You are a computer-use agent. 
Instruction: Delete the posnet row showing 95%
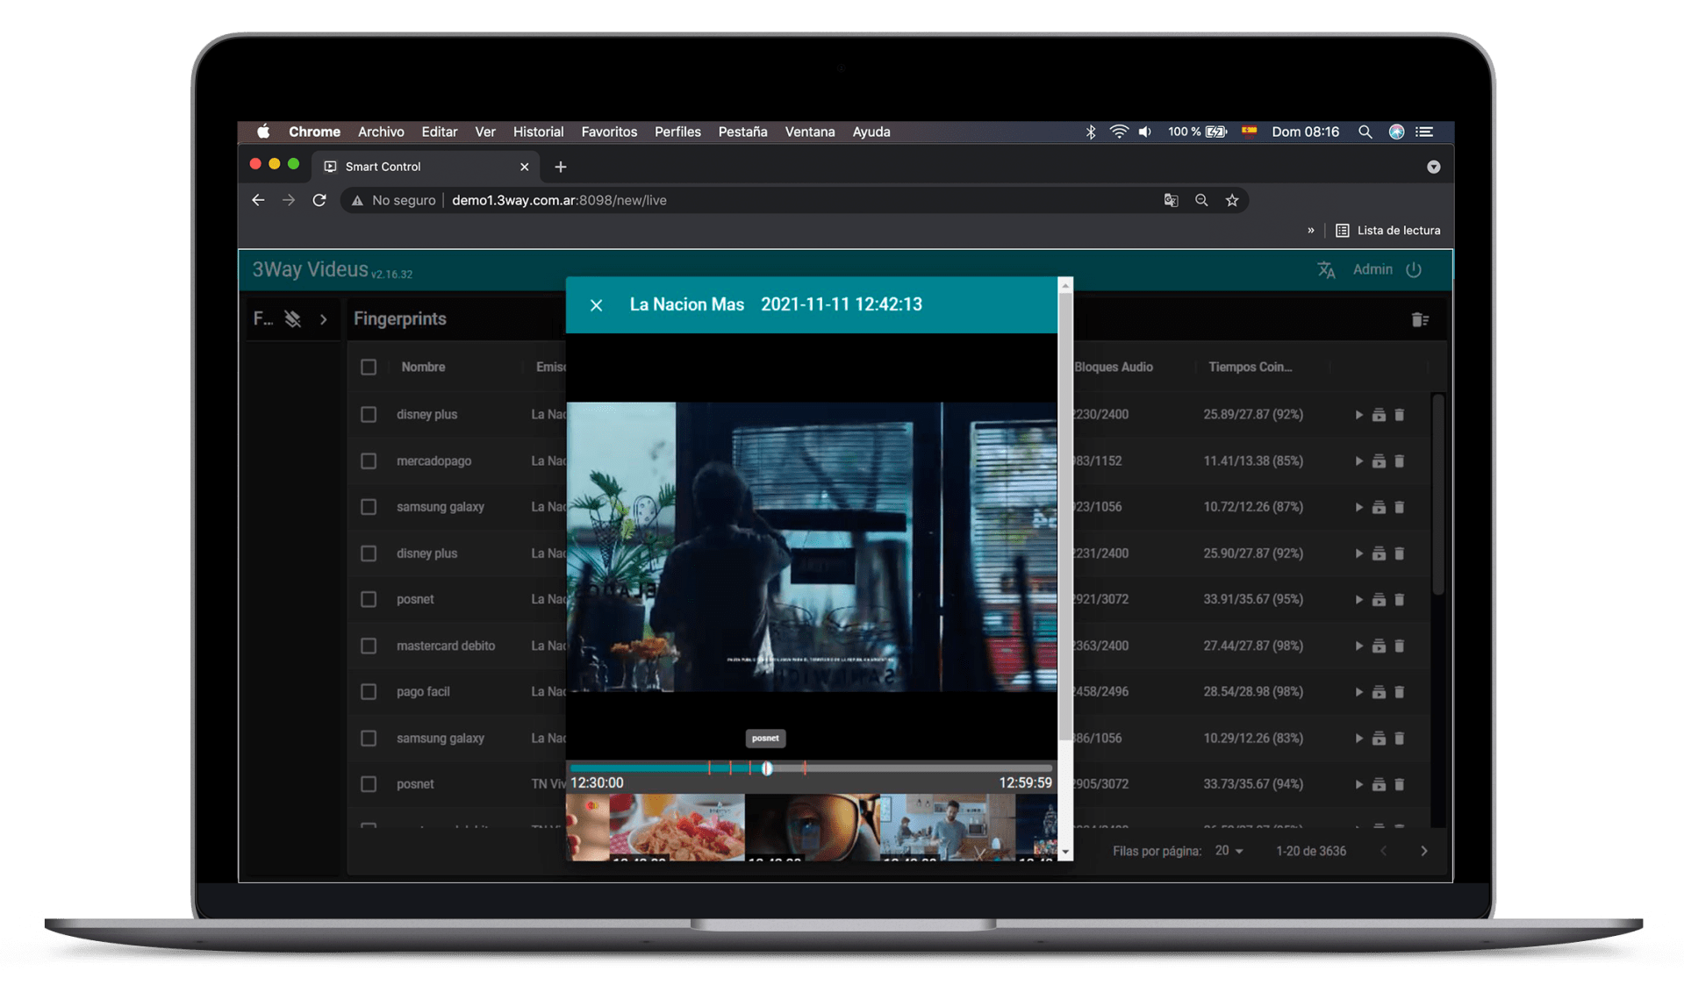point(1400,600)
